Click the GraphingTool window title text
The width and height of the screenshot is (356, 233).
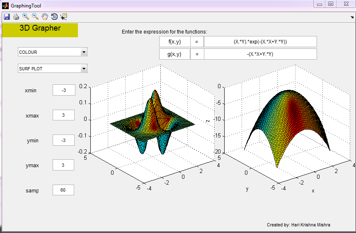point(26,6)
